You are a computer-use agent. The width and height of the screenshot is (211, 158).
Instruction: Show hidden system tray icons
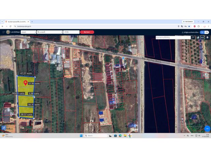pyautogui.click(x=184, y=136)
